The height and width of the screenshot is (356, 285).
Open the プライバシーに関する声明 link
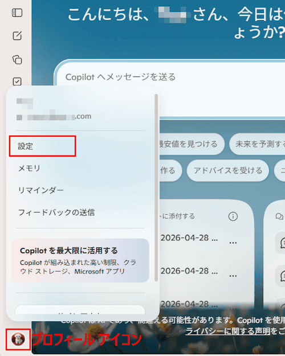pos(228,332)
